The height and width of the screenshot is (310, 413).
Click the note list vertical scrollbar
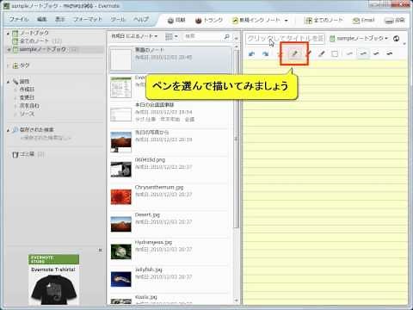coord(237,139)
